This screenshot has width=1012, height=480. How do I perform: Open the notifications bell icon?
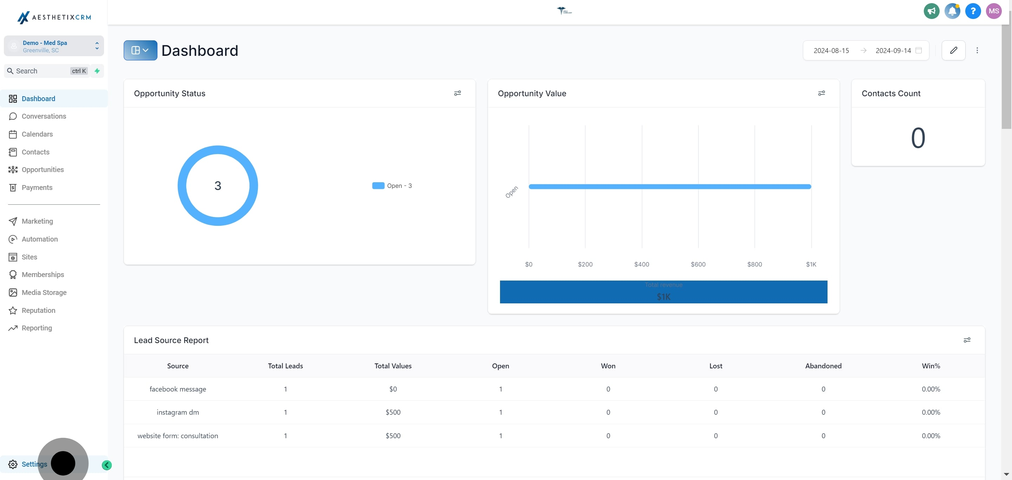click(x=952, y=11)
